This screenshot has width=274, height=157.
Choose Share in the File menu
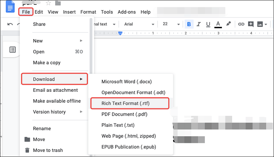click(55, 24)
